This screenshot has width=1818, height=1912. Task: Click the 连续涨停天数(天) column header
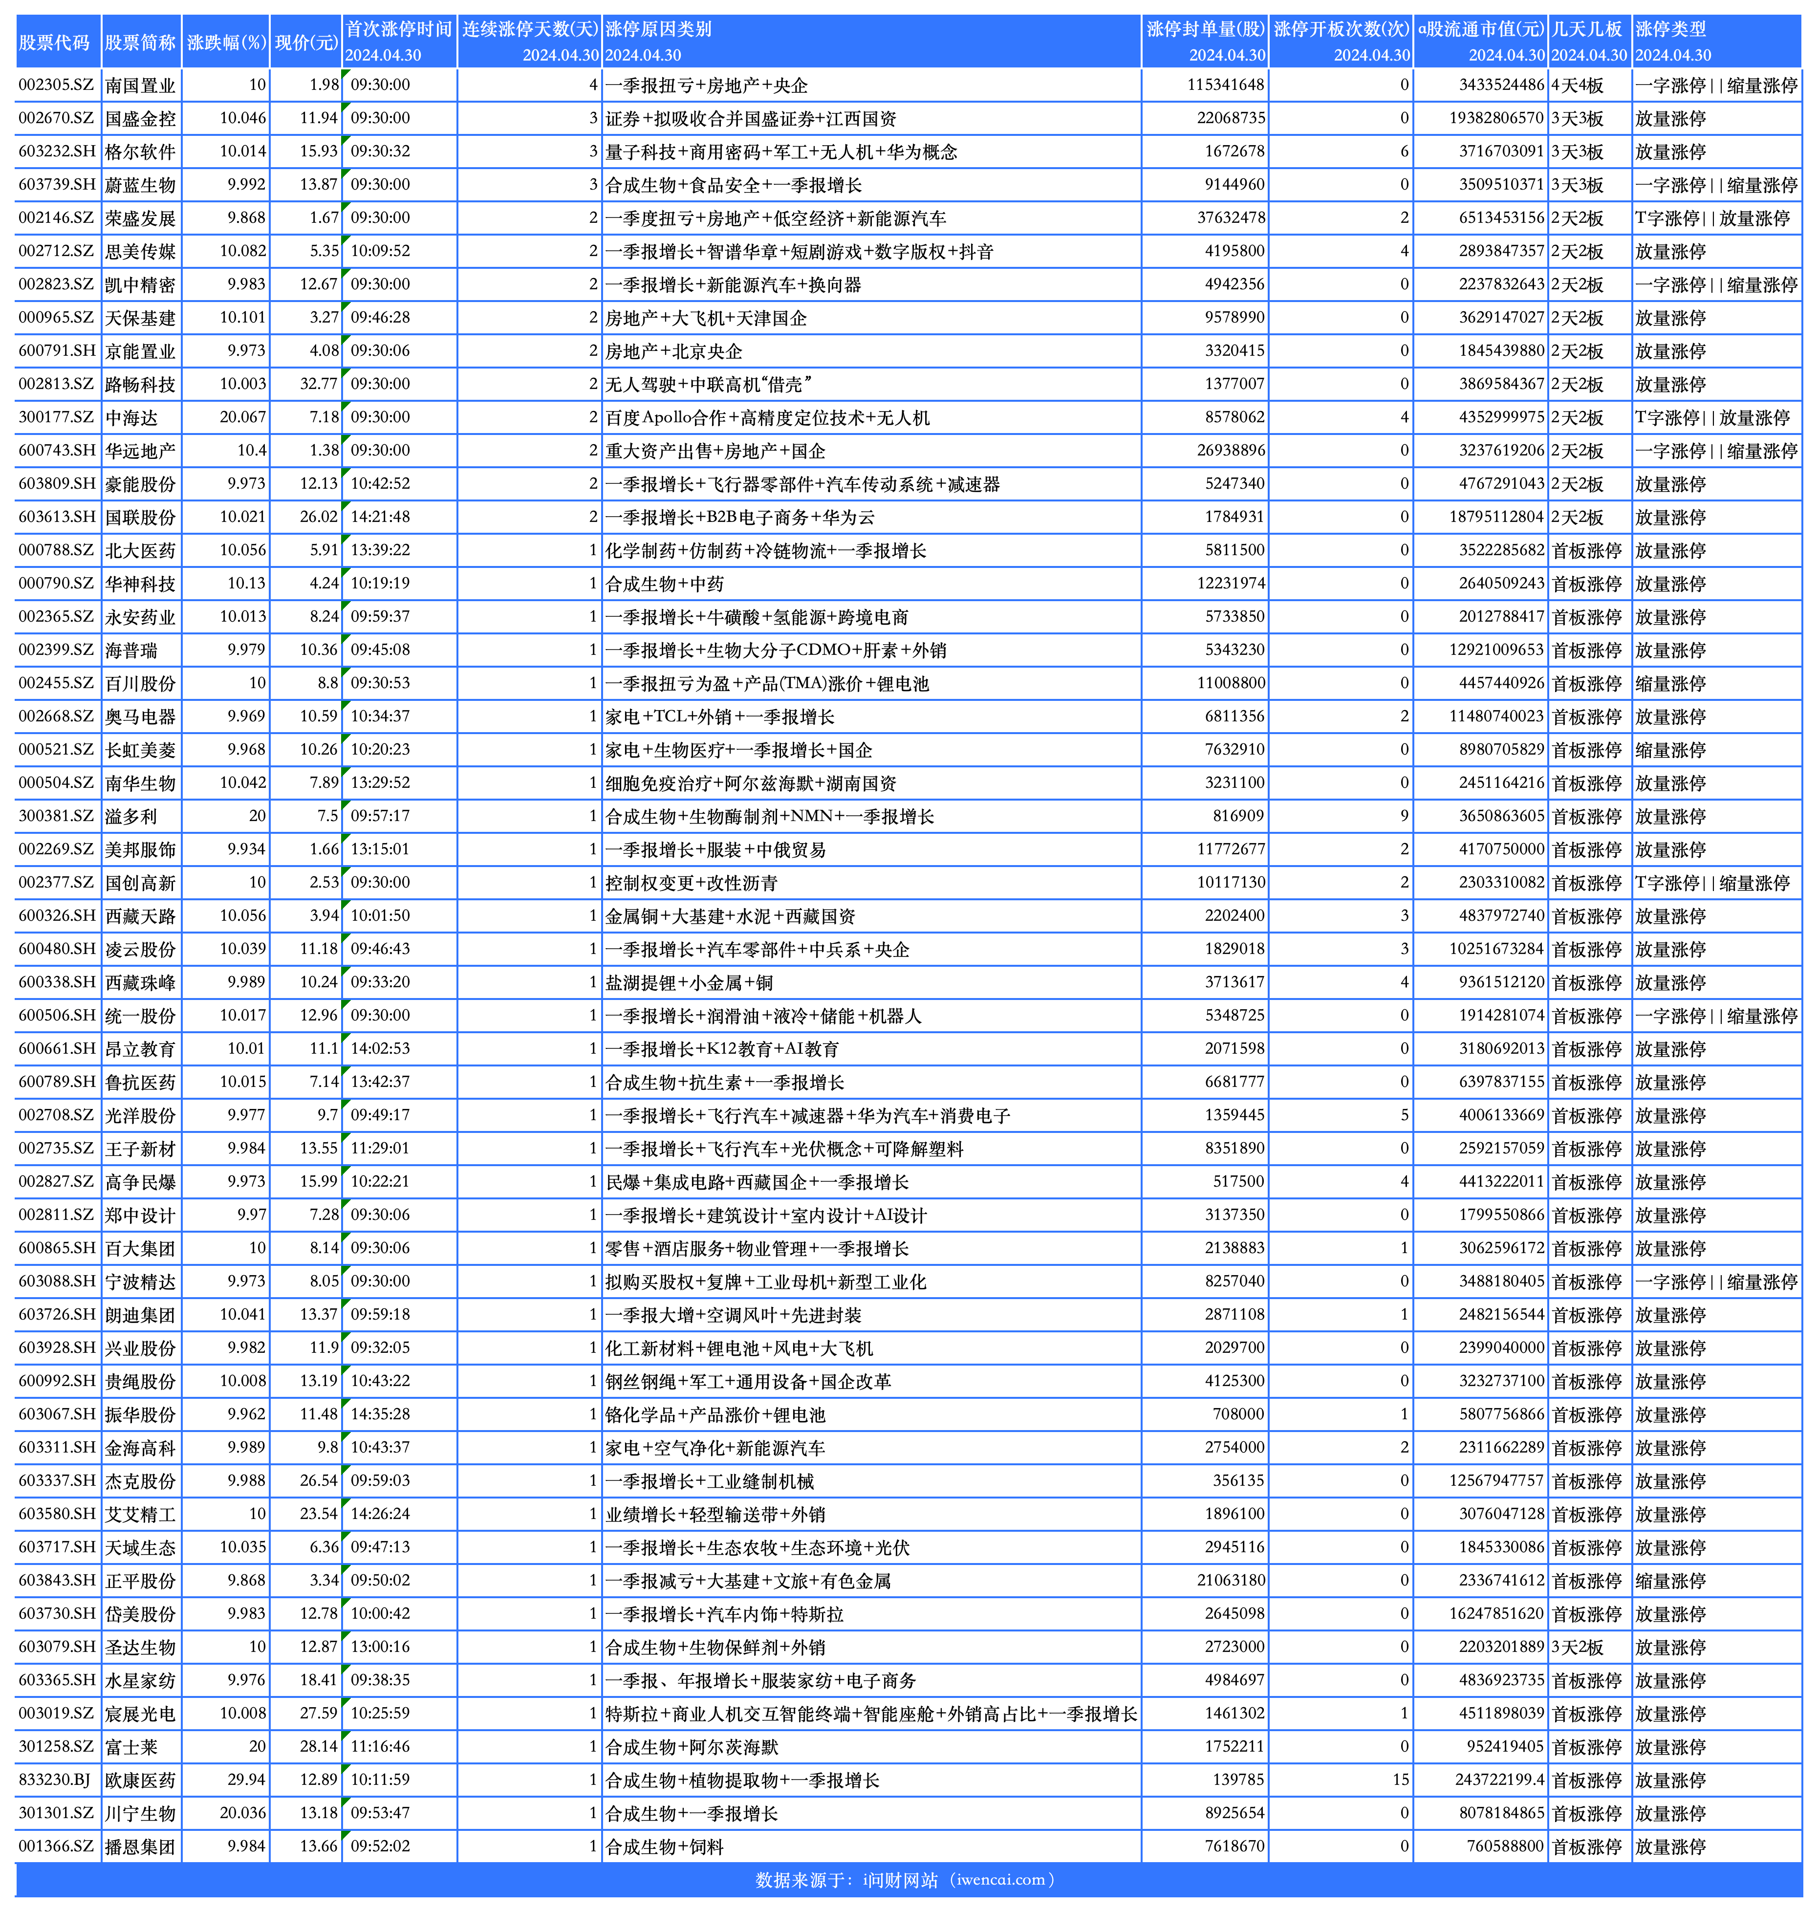530,42
